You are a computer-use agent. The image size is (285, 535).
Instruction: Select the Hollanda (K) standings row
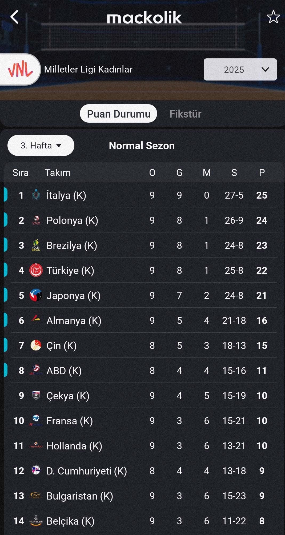[140, 446]
